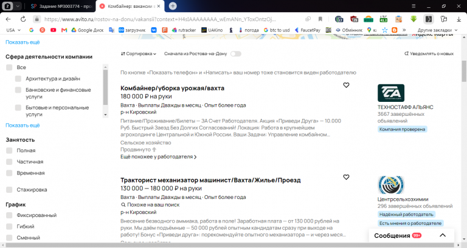Open the downloads arrow icon in toolbar
The width and height of the screenshot is (467, 248).
[x=458, y=19]
